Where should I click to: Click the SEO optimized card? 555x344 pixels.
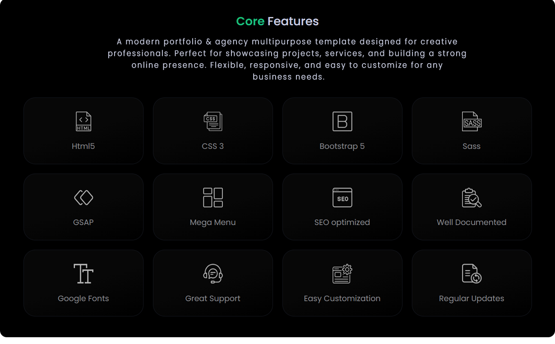pos(342,206)
